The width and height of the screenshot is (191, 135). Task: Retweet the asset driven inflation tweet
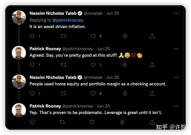64,36
